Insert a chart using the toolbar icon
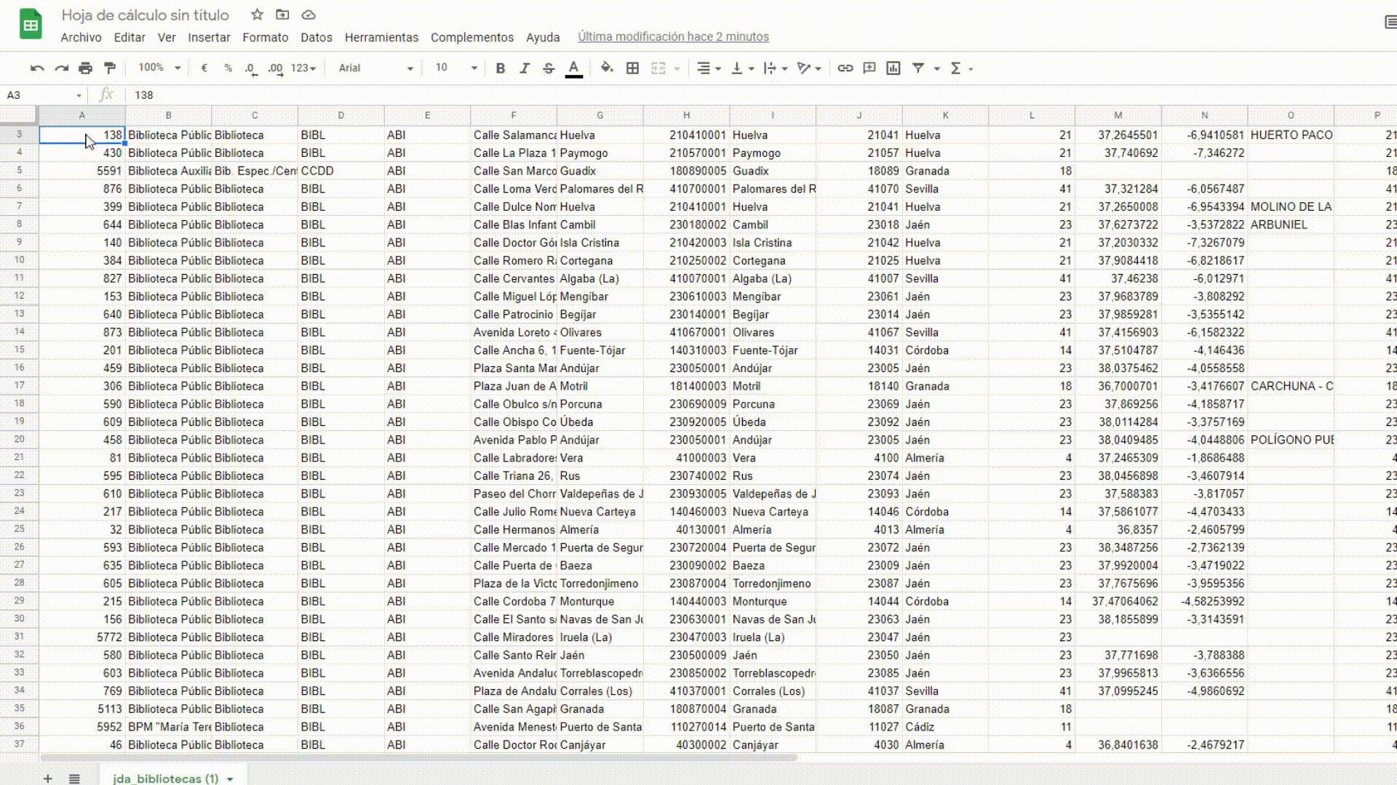Image resolution: width=1397 pixels, height=785 pixels. 893,68
